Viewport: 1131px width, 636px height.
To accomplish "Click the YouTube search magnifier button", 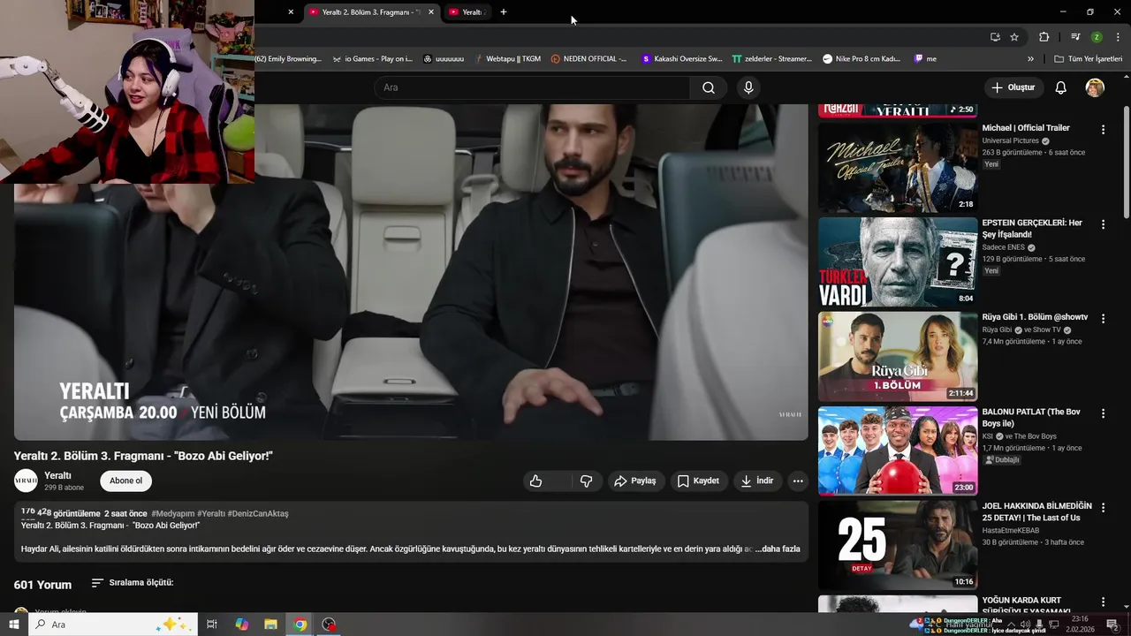I will point(709,87).
